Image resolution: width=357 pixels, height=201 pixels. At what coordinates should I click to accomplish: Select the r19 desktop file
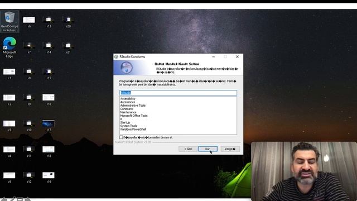pyautogui.click(x=49, y=178)
